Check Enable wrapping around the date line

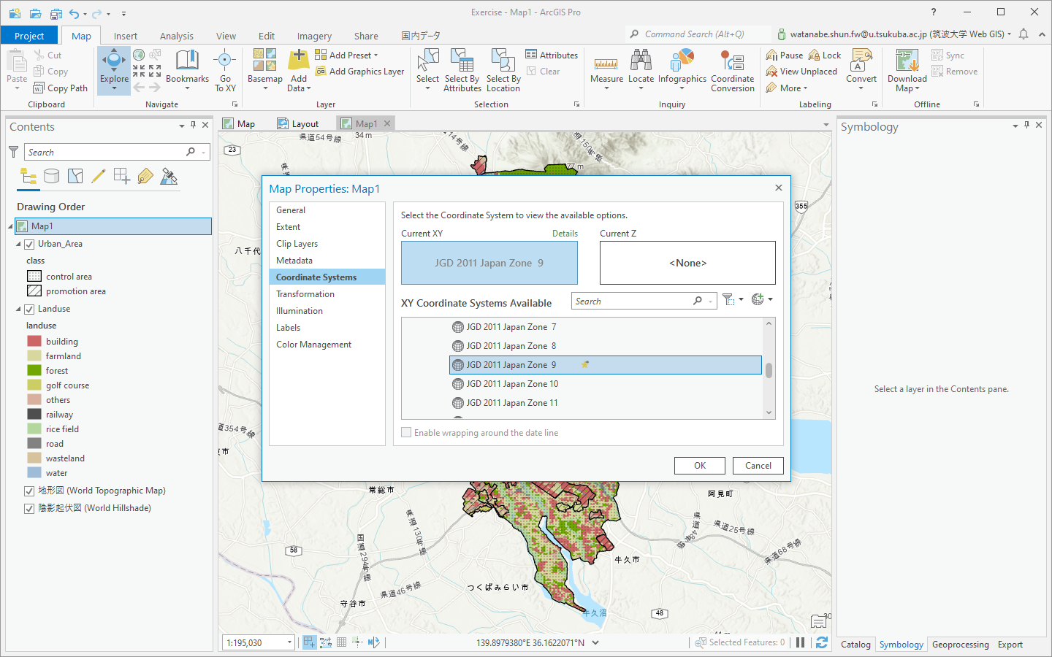(x=406, y=432)
